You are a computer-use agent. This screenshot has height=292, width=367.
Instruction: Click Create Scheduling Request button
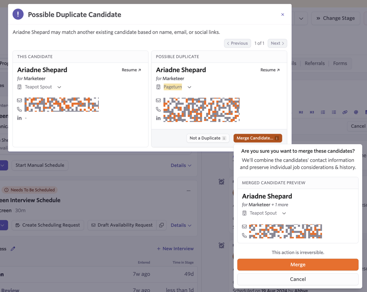(x=48, y=225)
